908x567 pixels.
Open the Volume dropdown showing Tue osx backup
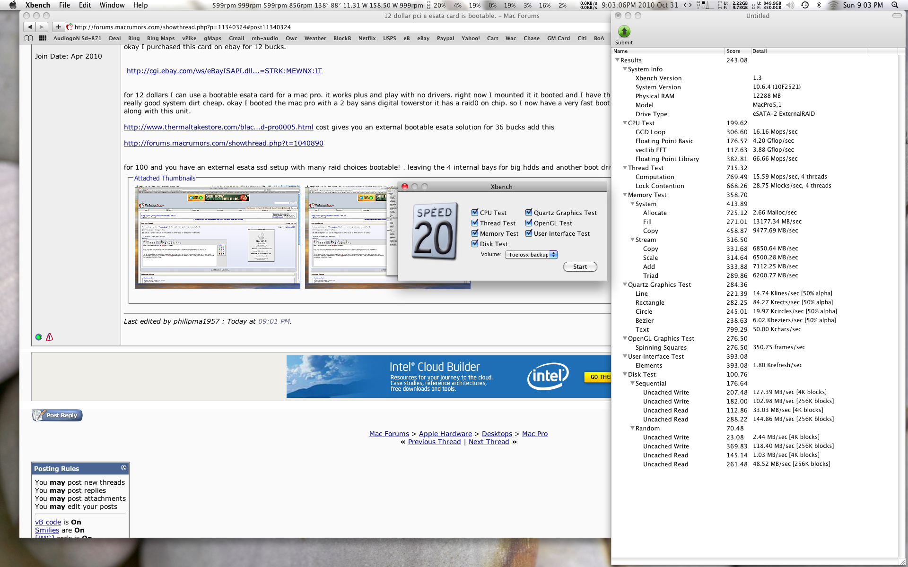click(x=531, y=254)
